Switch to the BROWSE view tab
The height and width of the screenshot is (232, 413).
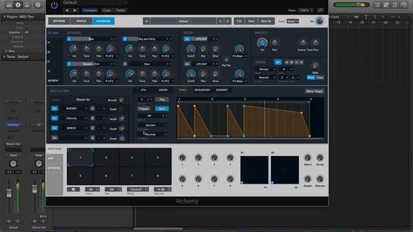point(59,21)
